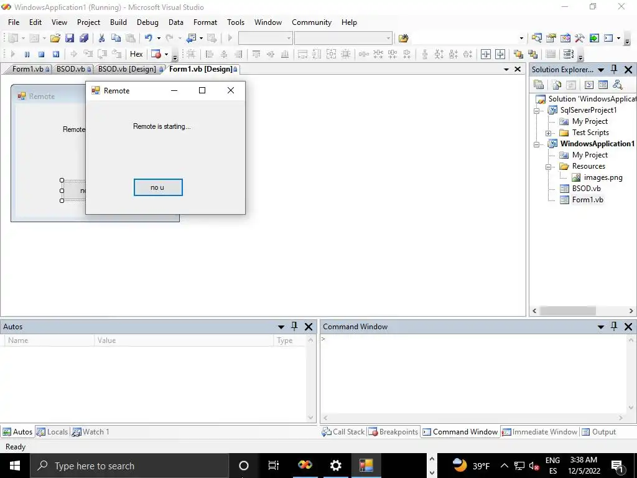637x478 pixels.
Task: Open the Object Browser toolbar icon
Action: [x=565, y=38]
